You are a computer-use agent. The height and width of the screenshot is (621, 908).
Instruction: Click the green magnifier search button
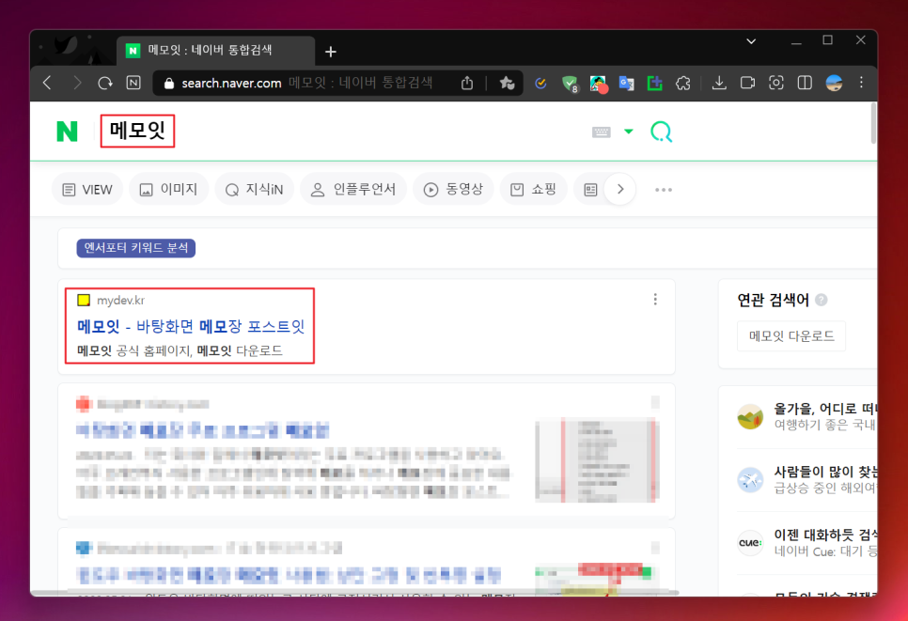tap(662, 132)
